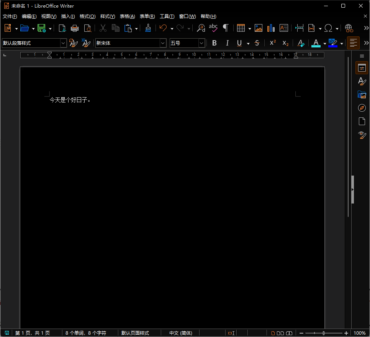Open the sidebar Gallery panel
370x337 pixels.
click(x=362, y=95)
